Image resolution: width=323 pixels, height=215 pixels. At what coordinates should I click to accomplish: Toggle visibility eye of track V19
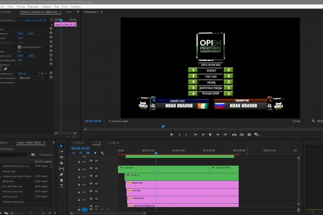tap(96, 161)
